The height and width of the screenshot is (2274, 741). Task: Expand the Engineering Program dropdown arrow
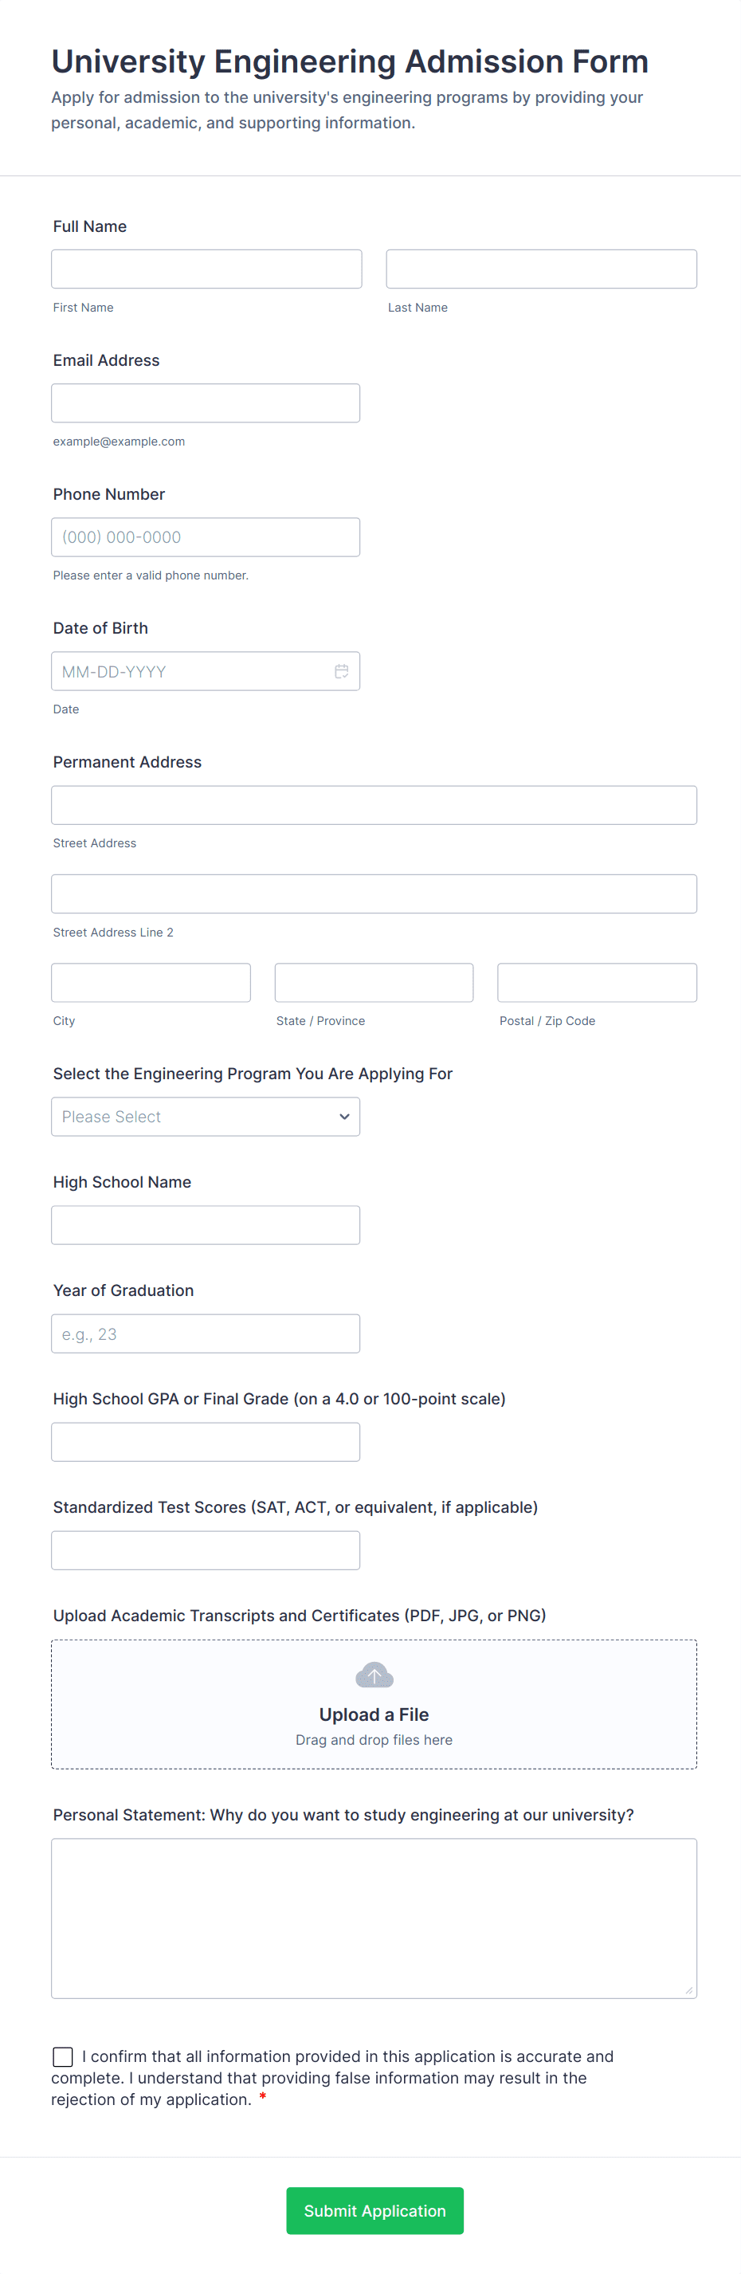tap(344, 1116)
